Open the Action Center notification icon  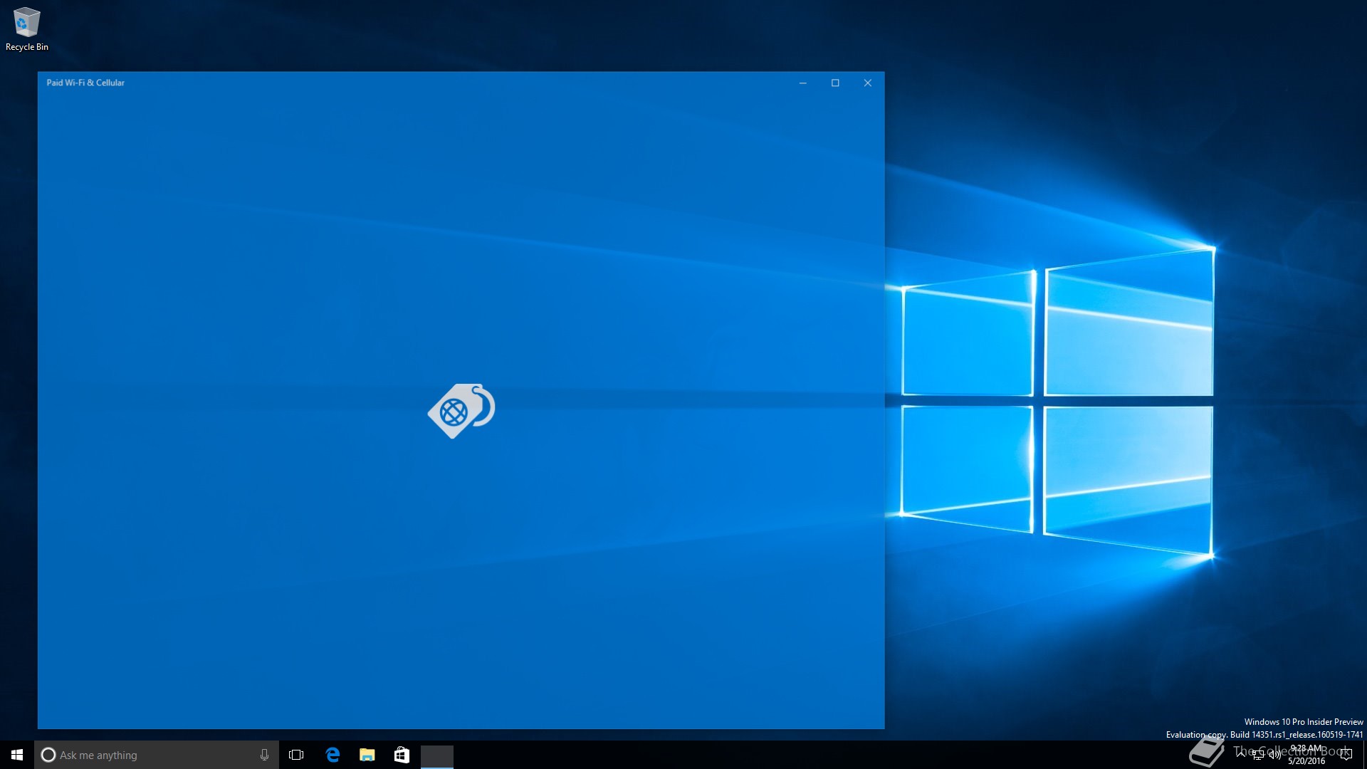coord(1346,755)
